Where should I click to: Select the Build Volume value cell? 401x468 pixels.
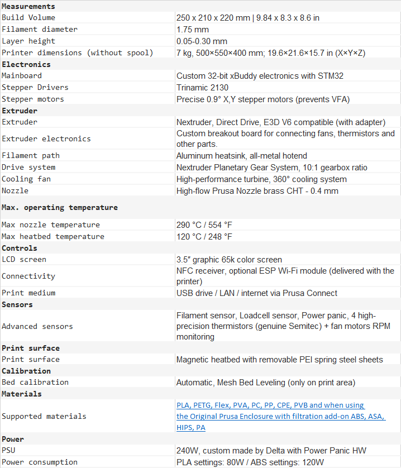pos(247,18)
